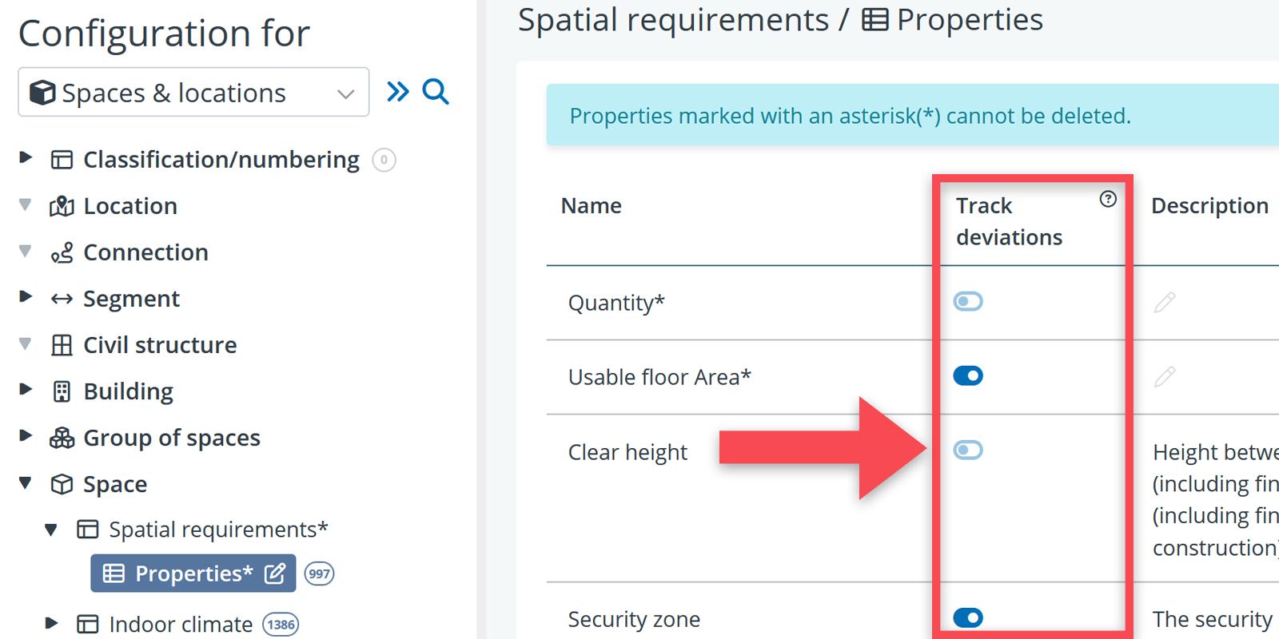Toggle Track deviations for Security zone
Viewport: 1279px width, 639px height.
967,617
